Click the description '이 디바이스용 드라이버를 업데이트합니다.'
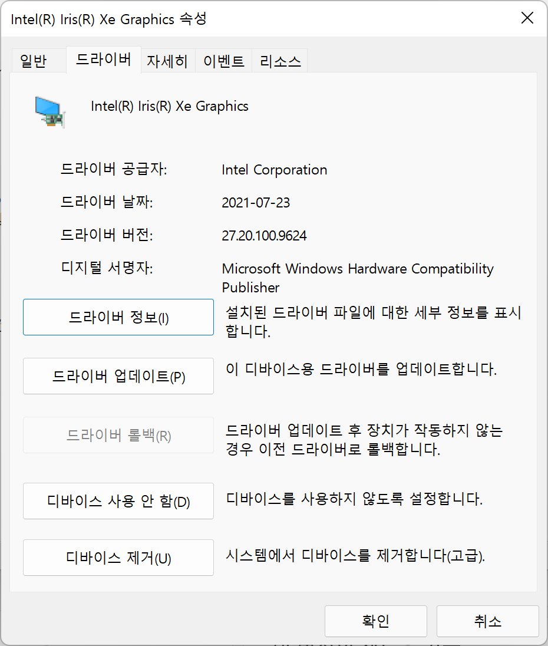548x646 pixels. point(361,369)
